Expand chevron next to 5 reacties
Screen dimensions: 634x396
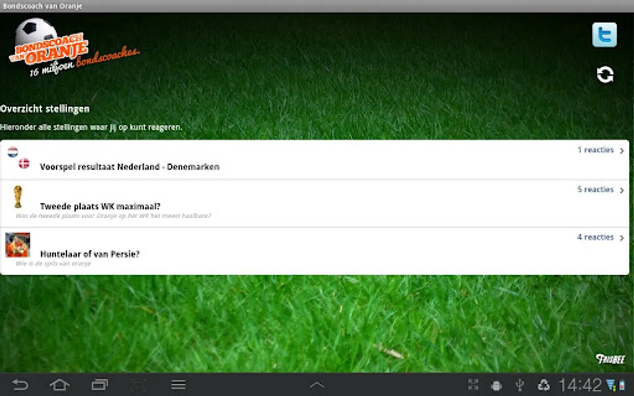point(622,191)
